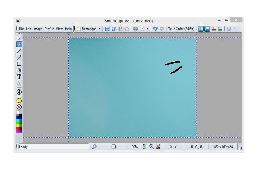Select the numbered circle marker tool

[19, 92]
